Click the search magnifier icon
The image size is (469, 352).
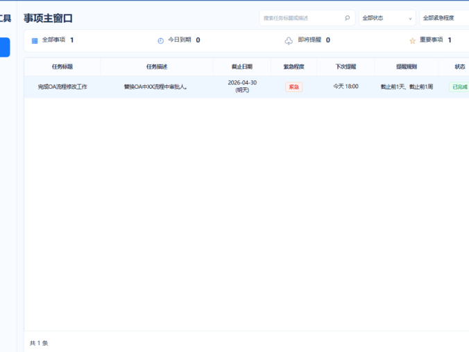[348, 18]
